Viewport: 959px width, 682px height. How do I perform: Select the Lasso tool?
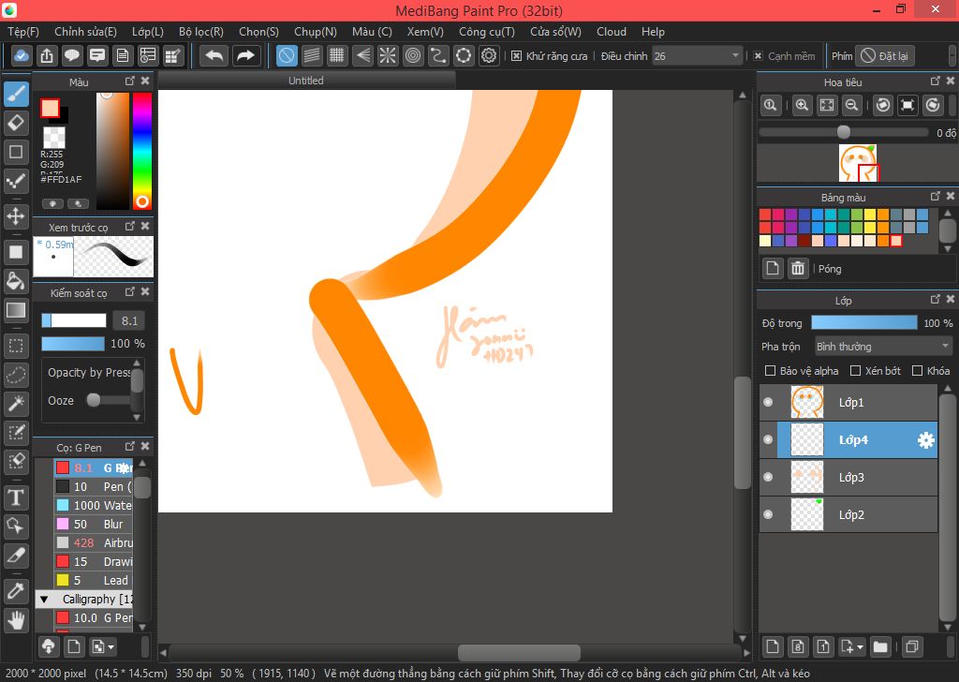(x=17, y=375)
